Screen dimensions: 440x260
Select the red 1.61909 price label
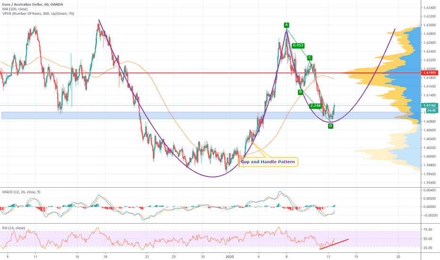pyautogui.click(x=430, y=73)
